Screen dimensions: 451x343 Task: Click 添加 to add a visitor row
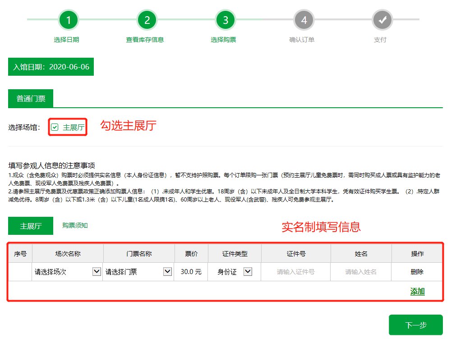(417, 292)
